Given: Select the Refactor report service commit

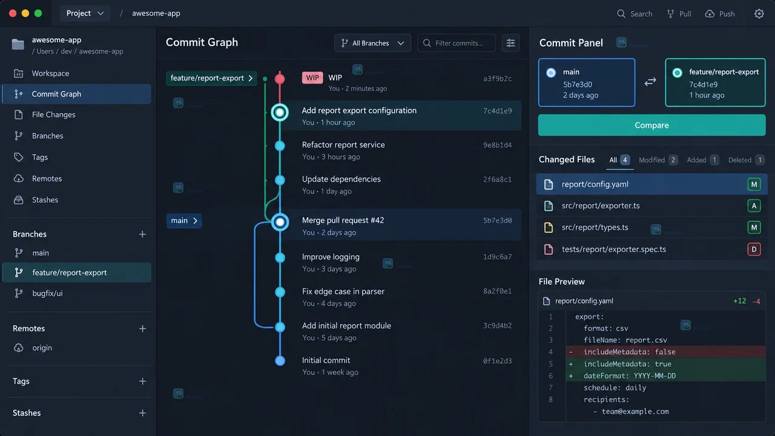Looking at the screenshot, I should (400, 150).
